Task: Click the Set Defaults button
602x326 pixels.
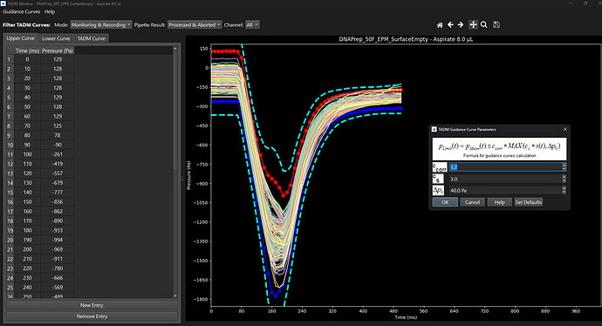Action: (x=529, y=202)
